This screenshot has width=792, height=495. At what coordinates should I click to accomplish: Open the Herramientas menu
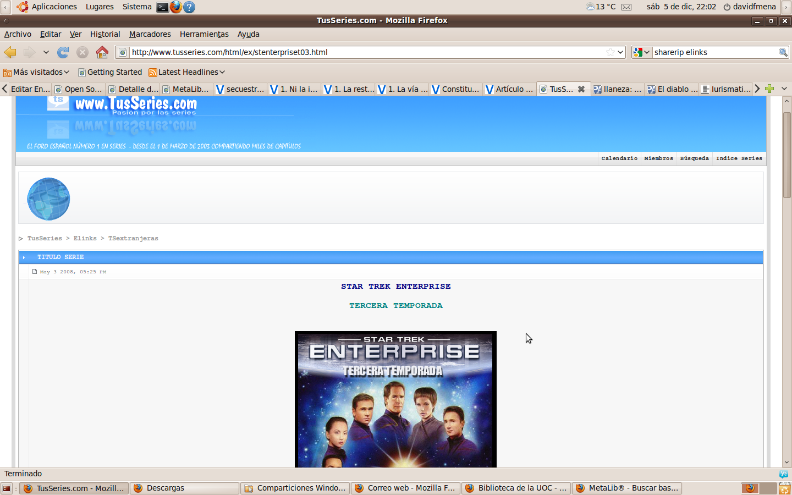tap(204, 34)
